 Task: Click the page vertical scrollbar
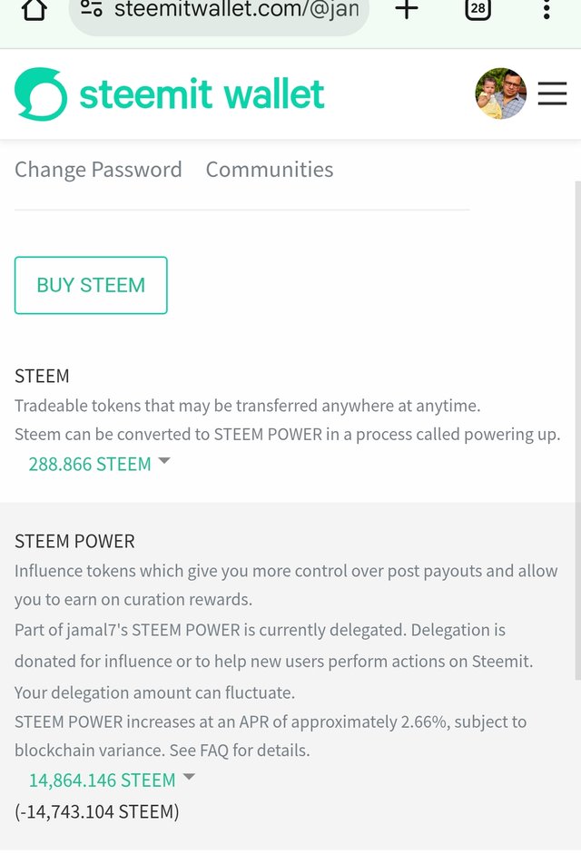point(577,430)
